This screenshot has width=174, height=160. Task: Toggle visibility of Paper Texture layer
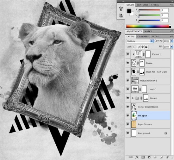pos(128,124)
